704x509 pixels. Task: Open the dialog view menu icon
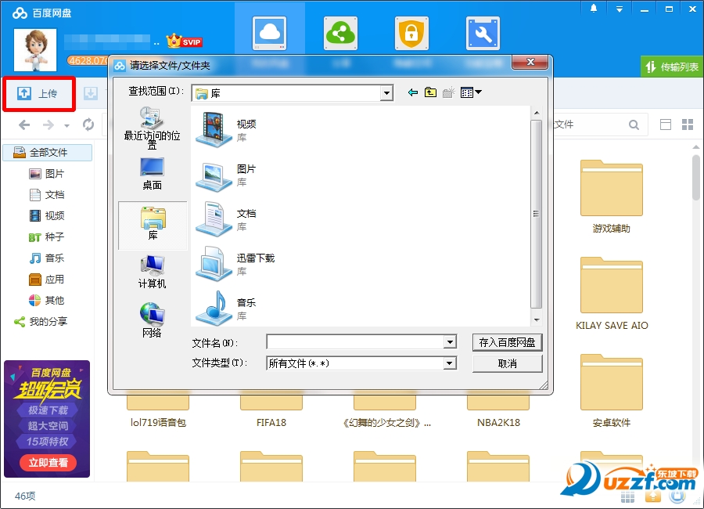[x=471, y=92]
